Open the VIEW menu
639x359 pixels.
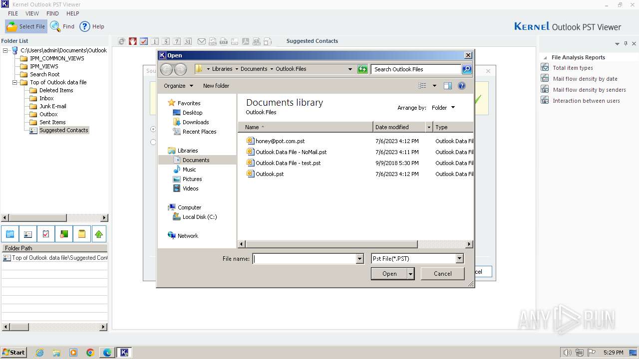click(x=32, y=13)
